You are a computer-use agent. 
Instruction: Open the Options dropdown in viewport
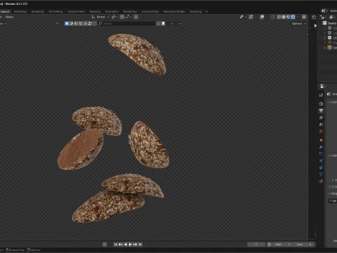coord(298,23)
